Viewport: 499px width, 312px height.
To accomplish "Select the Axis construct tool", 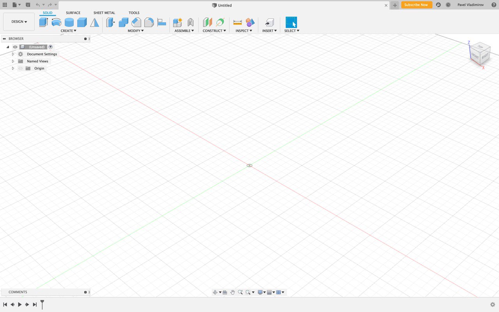I will (x=220, y=22).
